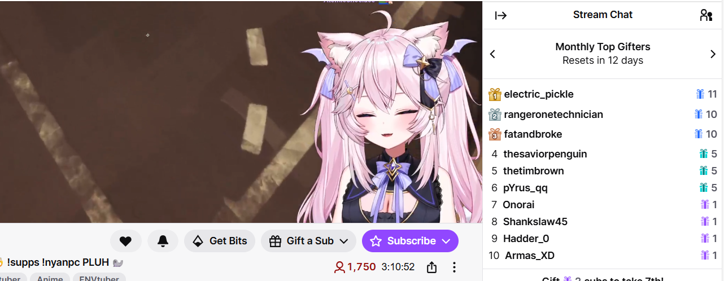Expand the Gift a Sub dropdown

(308, 241)
